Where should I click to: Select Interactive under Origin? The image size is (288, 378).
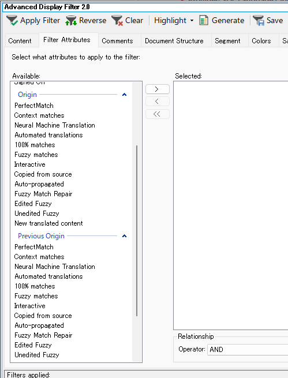point(29,164)
